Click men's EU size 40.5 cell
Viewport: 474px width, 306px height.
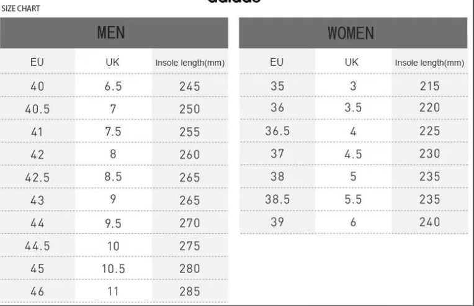37,109
